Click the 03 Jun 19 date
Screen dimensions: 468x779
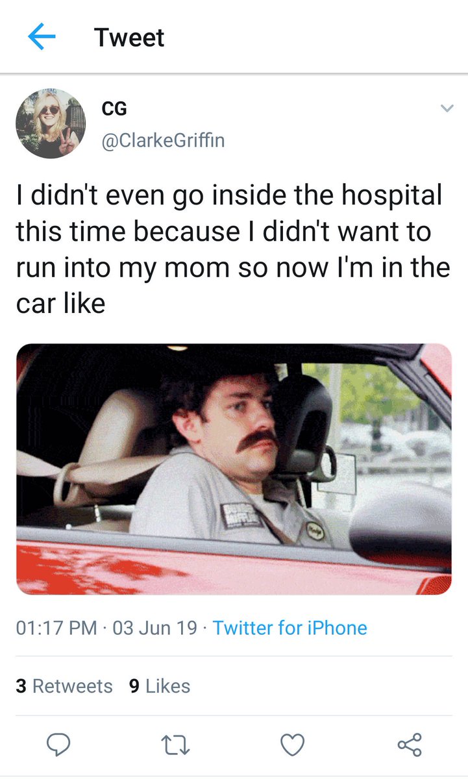pos(154,628)
